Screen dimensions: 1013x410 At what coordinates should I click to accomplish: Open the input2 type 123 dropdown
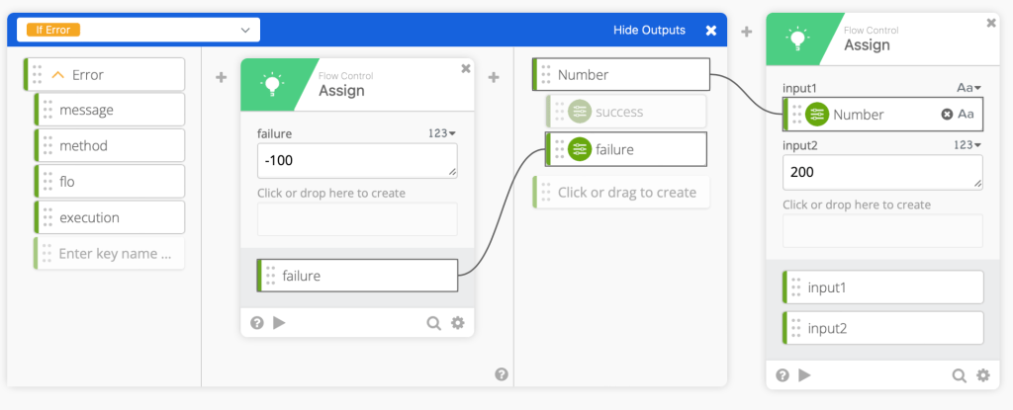pyautogui.click(x=967, y=144)
